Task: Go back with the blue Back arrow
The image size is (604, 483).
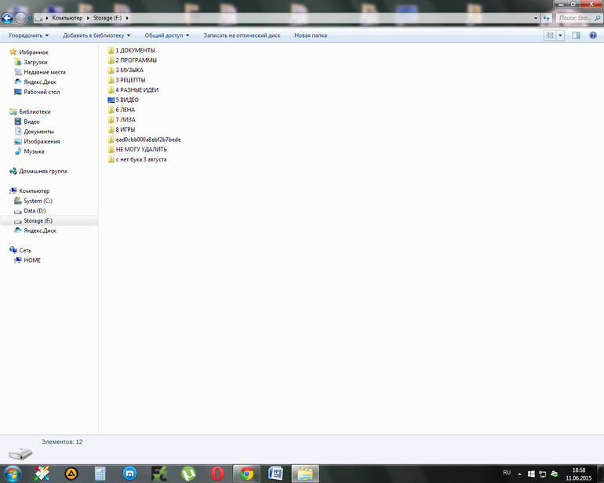Action: click(7, 18)
